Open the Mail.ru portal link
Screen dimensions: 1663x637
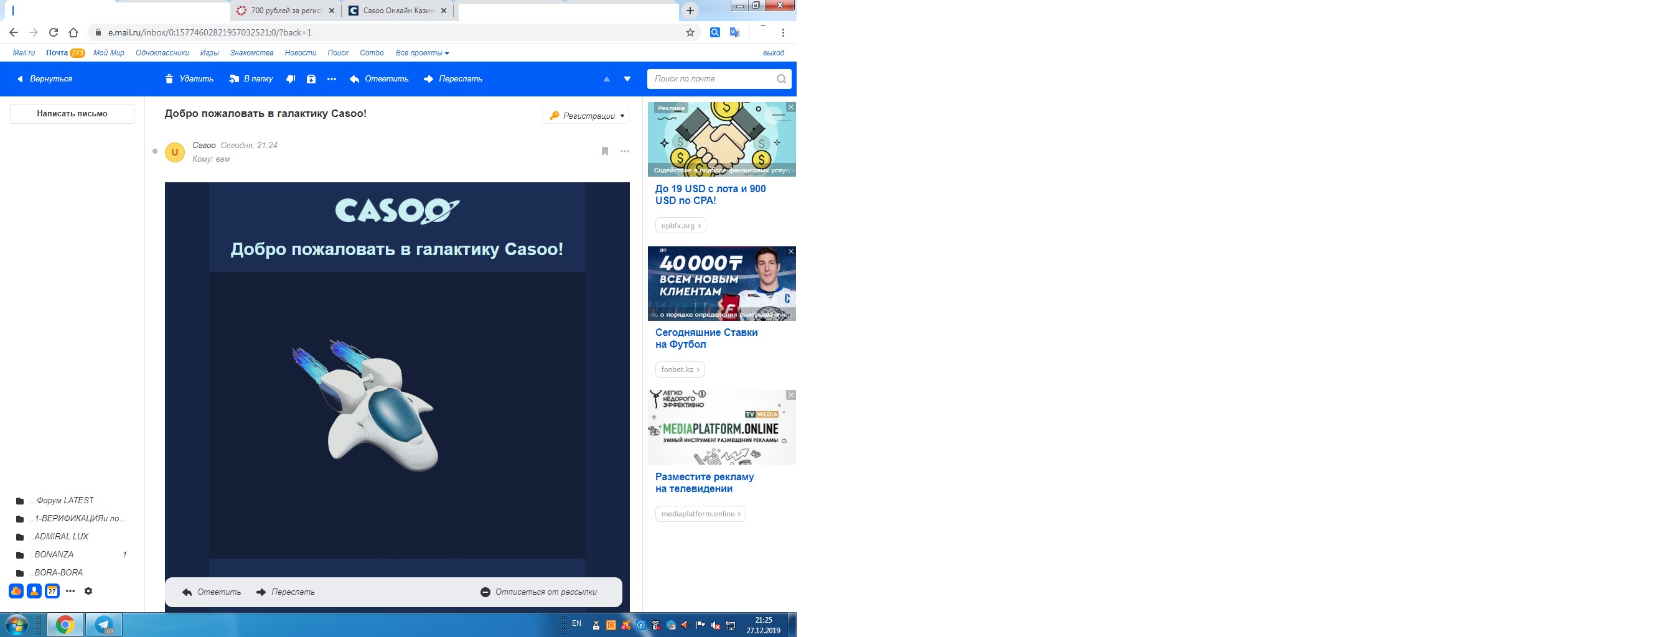tap(24, 53)
